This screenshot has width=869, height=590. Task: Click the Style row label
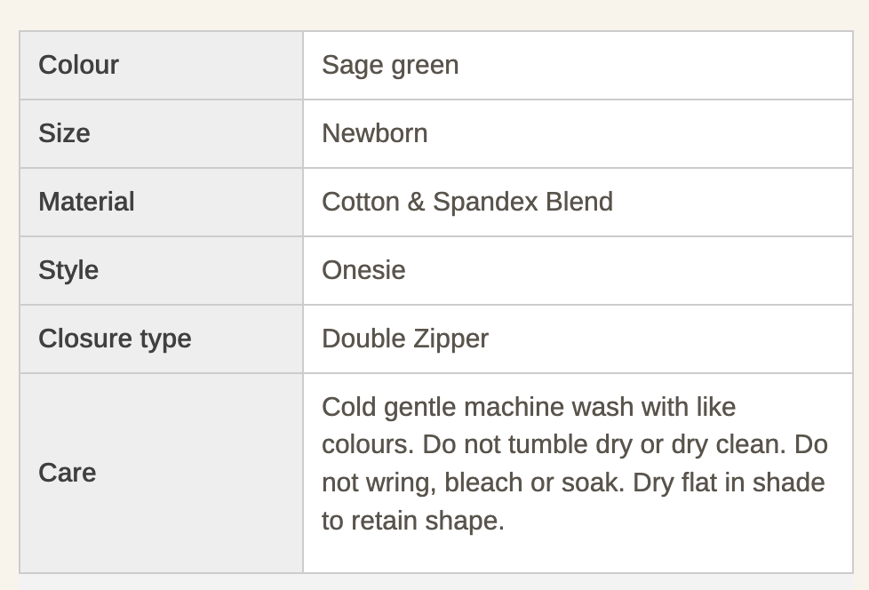[68, 270]
